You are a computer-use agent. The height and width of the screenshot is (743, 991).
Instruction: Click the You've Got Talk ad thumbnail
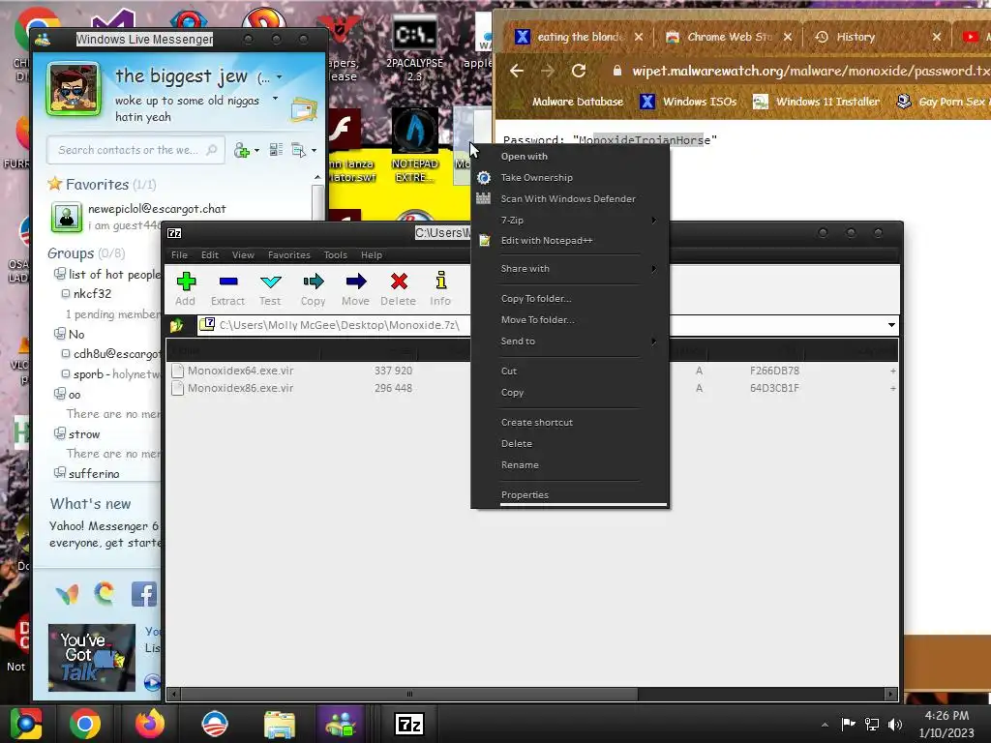pos(92,658)
